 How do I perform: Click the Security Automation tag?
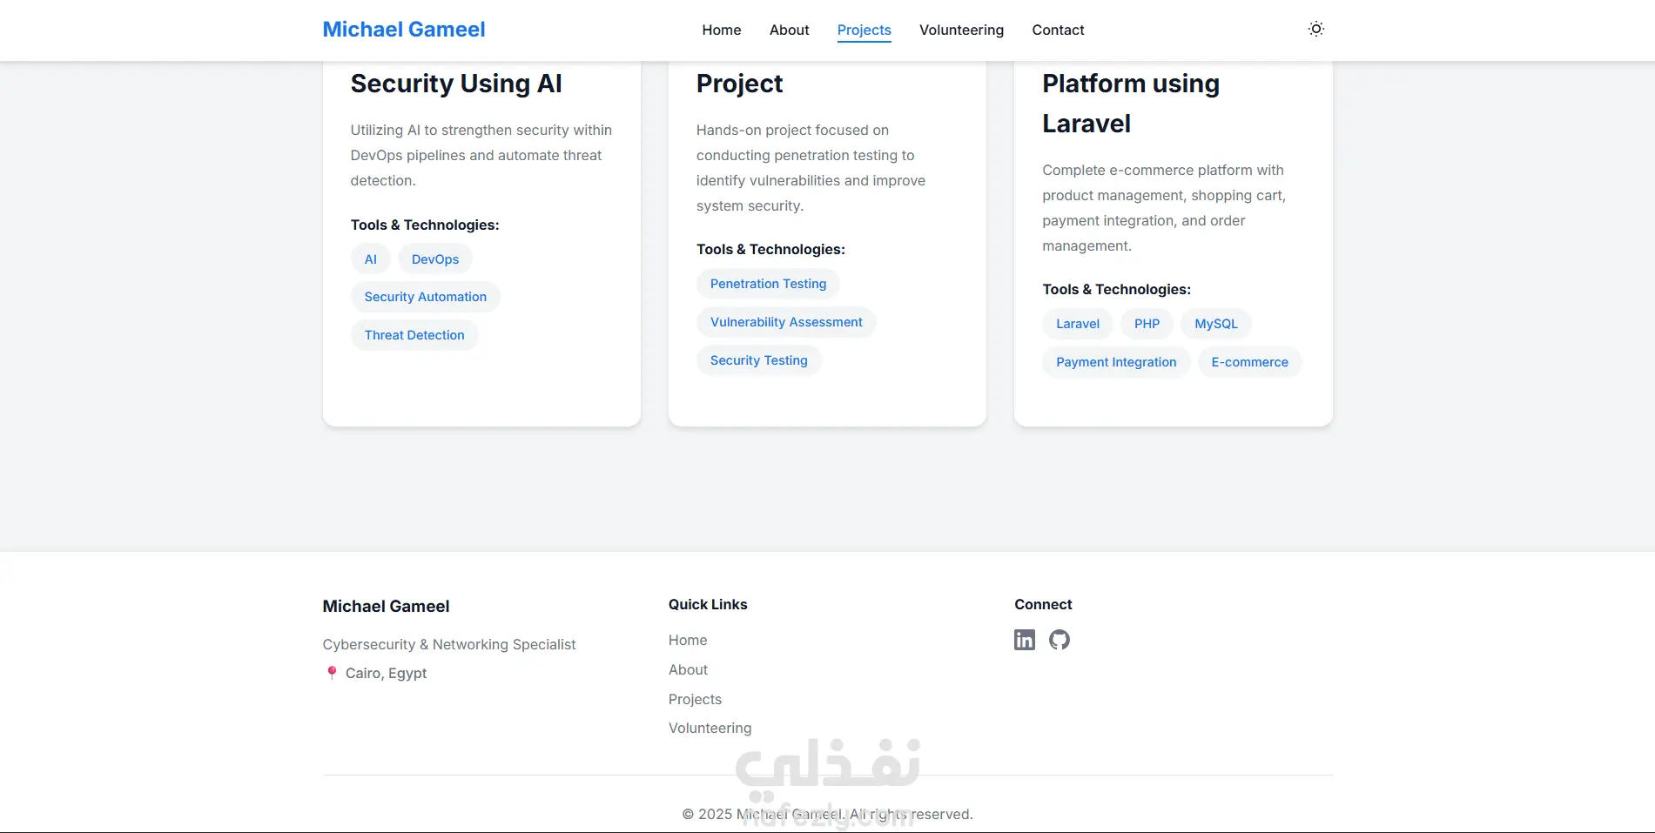click(425, 297)
